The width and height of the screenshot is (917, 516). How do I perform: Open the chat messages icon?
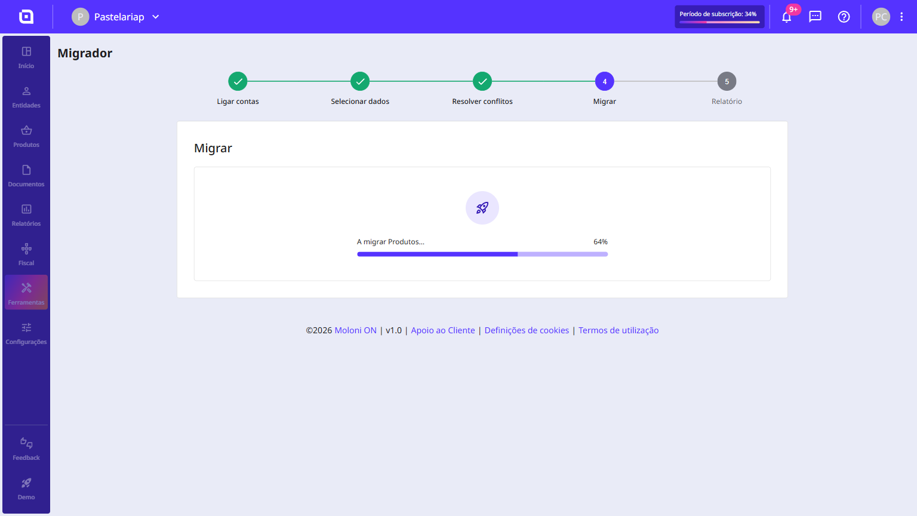[815, 17]
